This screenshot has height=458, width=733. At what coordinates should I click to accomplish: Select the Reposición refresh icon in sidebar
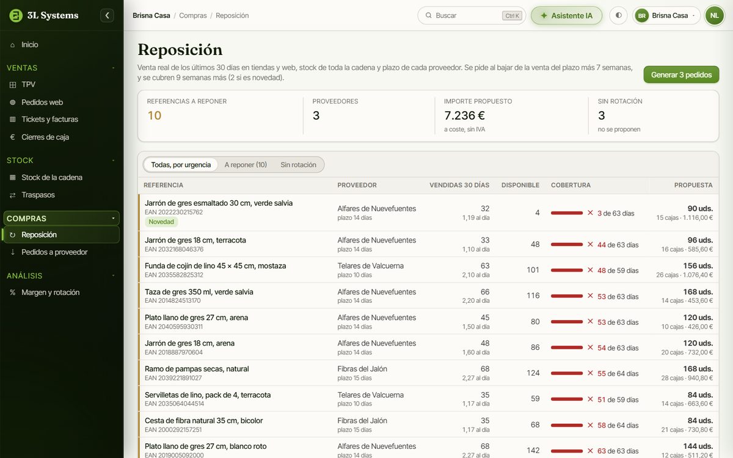[x=13, y=234]
